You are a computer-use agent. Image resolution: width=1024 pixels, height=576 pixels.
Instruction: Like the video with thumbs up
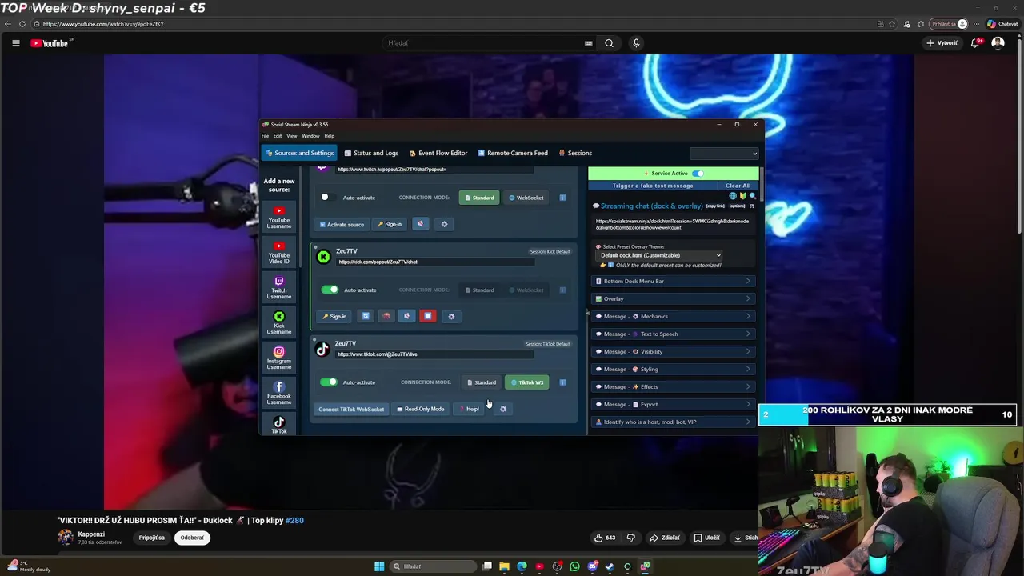tap(605, 538)
